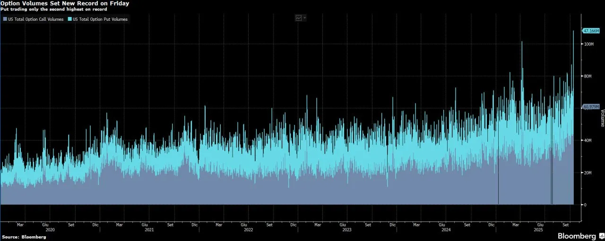This screenshot has height=241, width=605.
Task: Click the Put Volumes legend color swatch
Action: 69,19
